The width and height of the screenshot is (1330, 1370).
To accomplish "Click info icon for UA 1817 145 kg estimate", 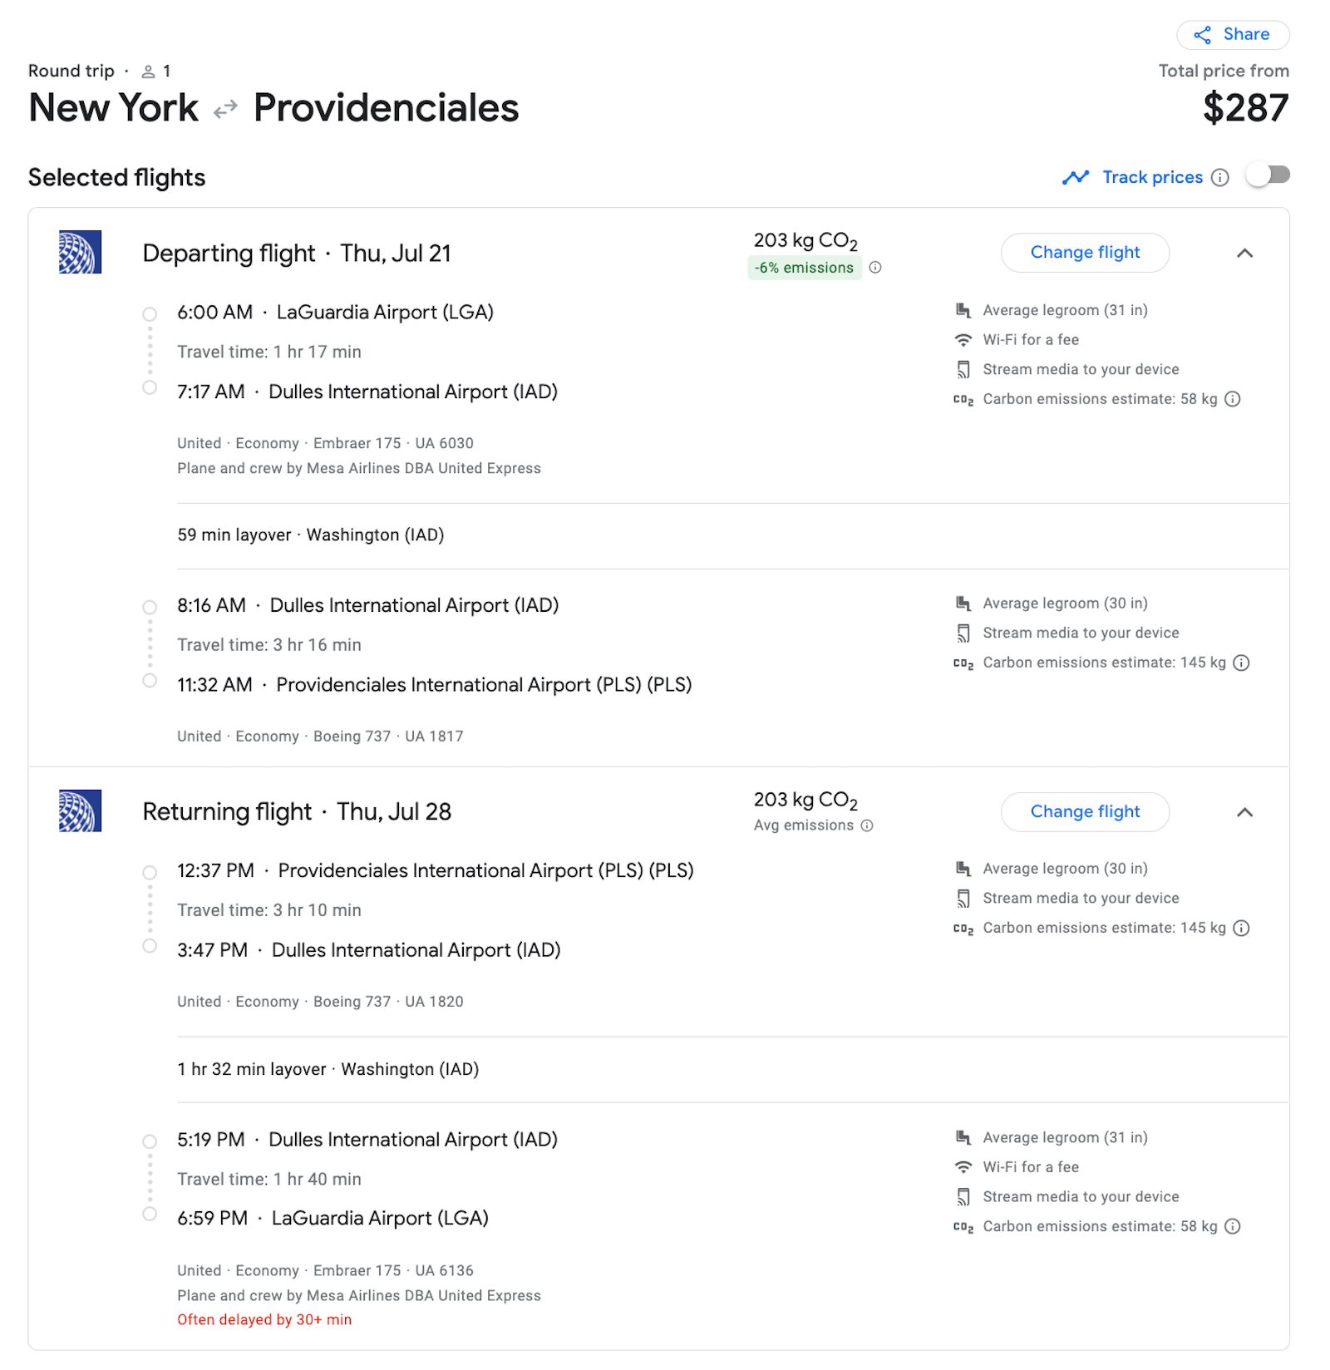I will [x=1241, y=663].
